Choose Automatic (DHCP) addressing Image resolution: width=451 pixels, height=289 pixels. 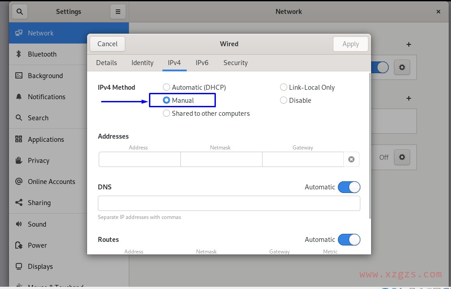coord(166,87)
